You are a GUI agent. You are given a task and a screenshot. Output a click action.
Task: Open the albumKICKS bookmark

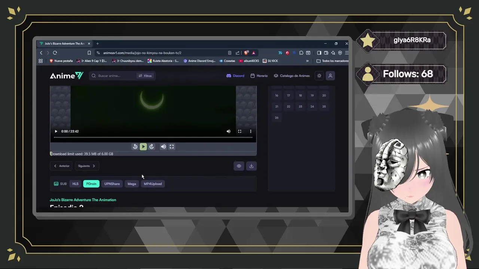[x=249, y=61]
